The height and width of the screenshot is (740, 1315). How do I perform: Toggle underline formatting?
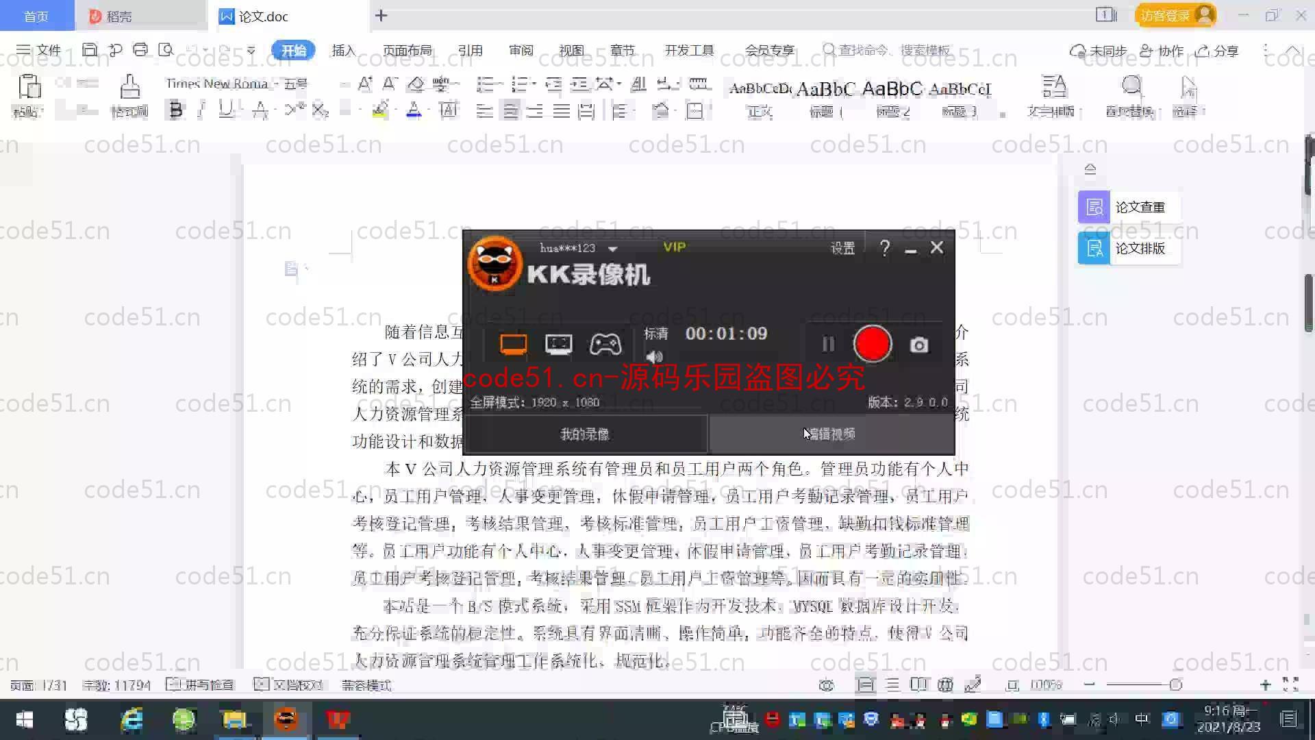[225, 110]
